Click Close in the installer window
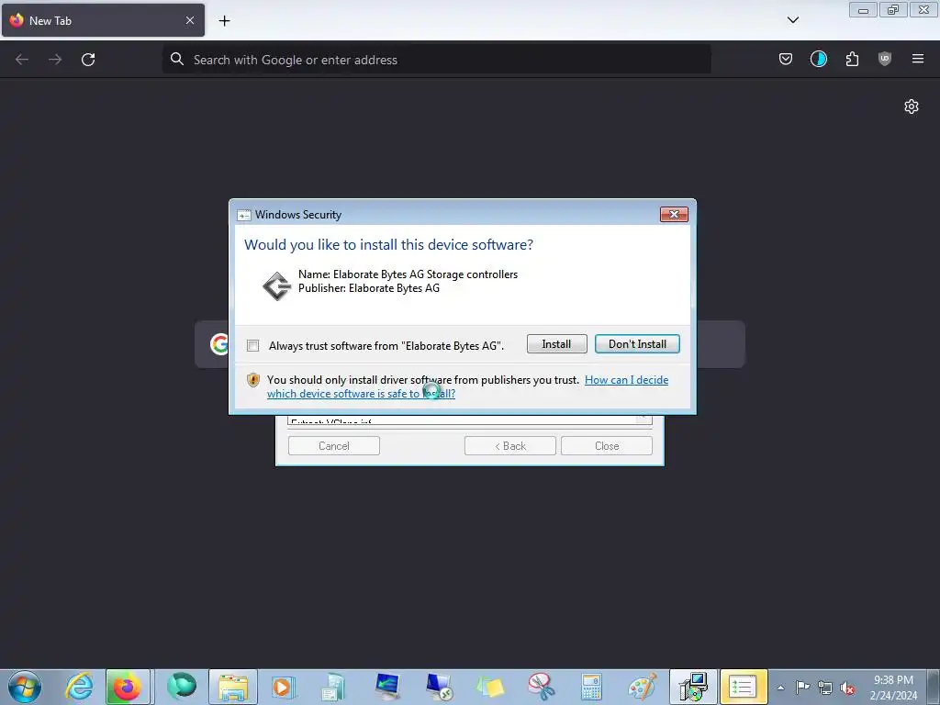This screenshot has width=940, height=705. pyautogui.click(x=607, y=445)
